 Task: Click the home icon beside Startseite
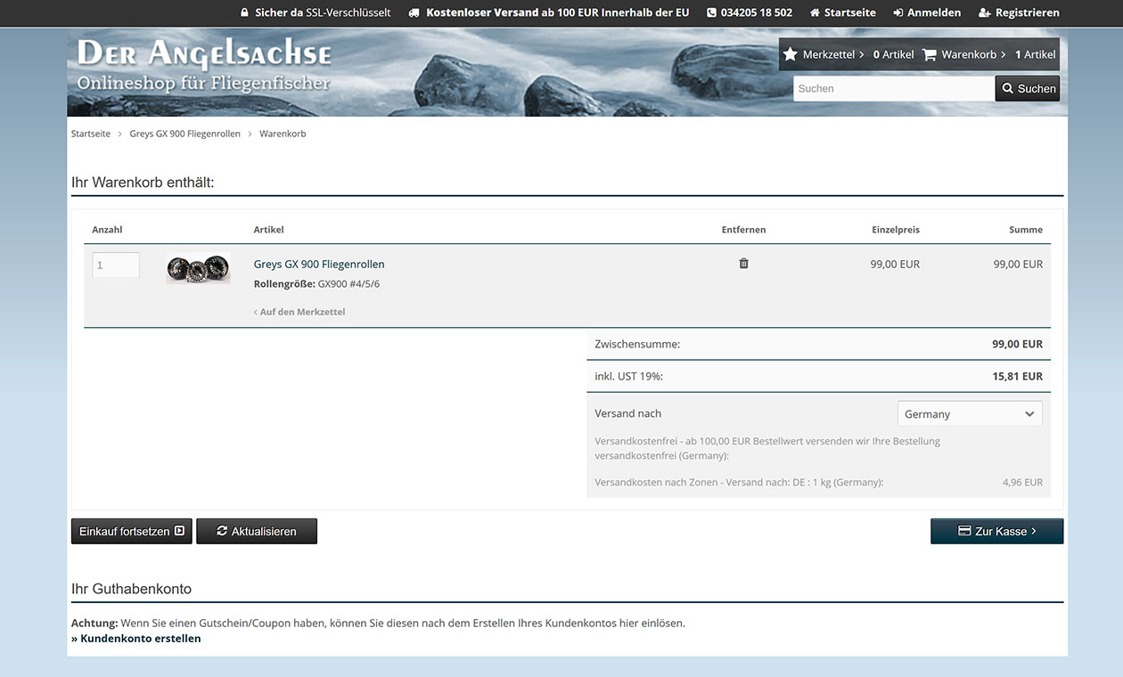[x=815, y=13]
